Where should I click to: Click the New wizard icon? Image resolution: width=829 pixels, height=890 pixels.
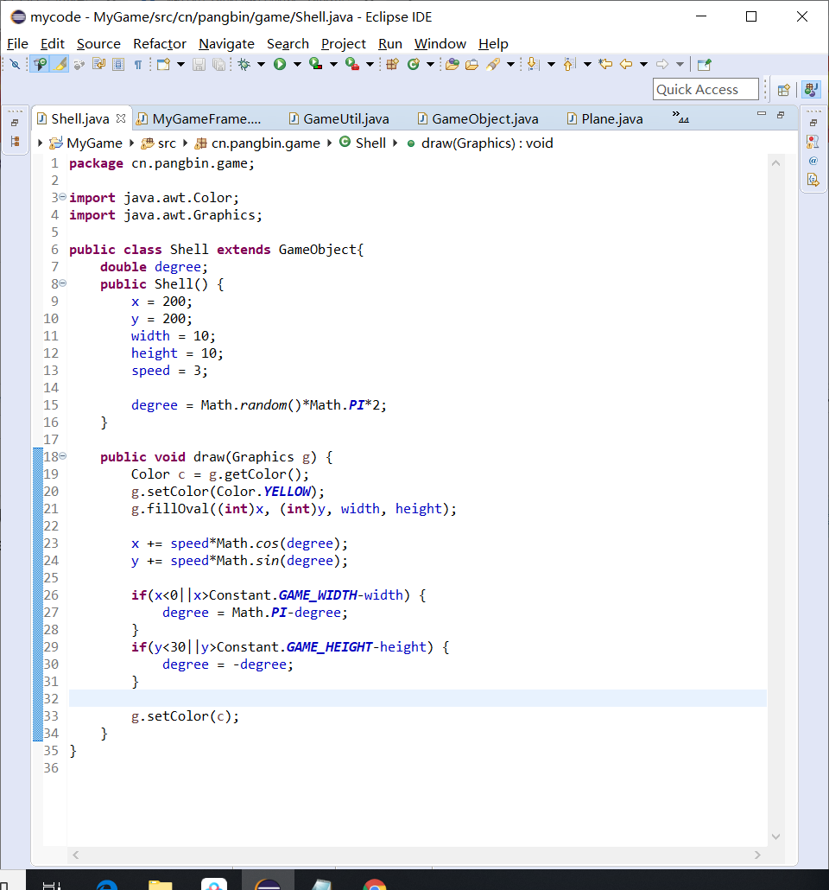coord(163,64)
